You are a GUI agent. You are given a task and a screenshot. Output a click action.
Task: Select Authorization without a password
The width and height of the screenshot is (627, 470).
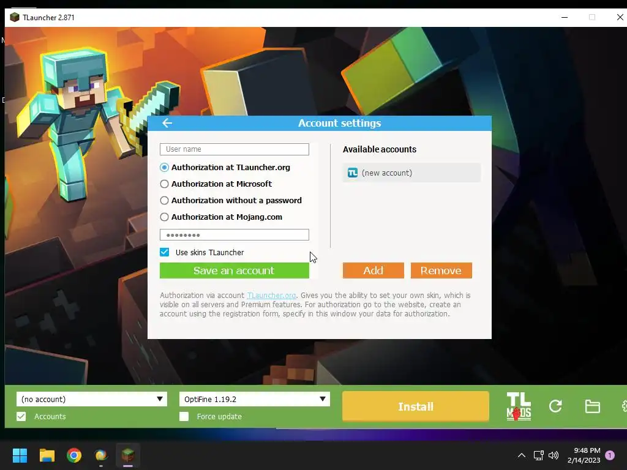pyautogui.click(x=231, y=200)
